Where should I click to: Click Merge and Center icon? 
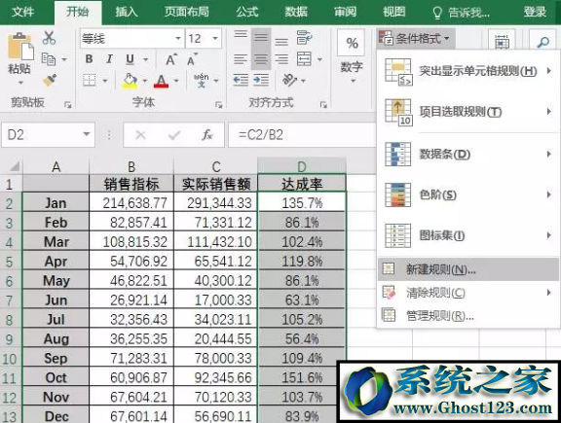[304, 59]
